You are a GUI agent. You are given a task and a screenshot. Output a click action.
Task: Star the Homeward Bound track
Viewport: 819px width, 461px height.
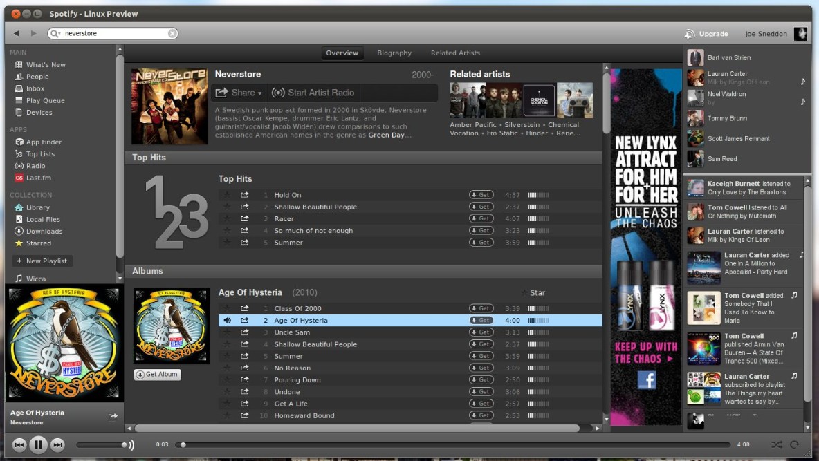pos(227,415)
